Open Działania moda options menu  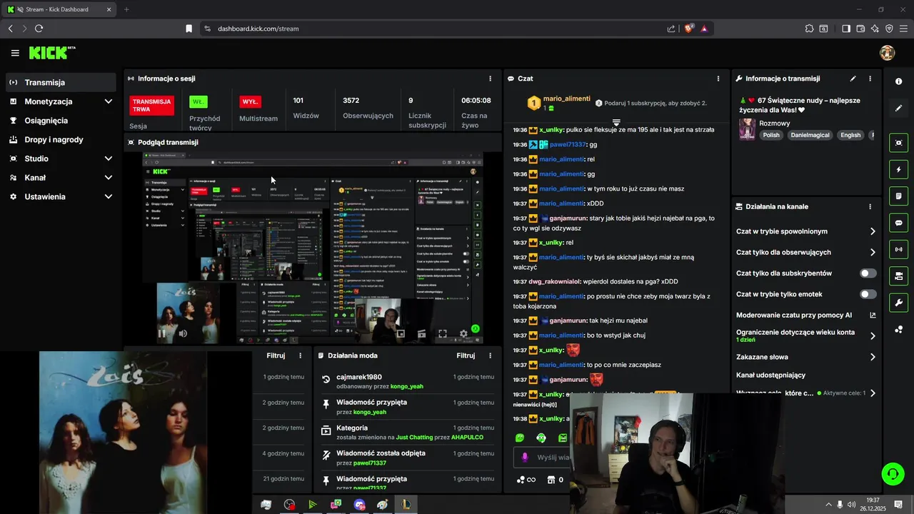pos(490,356)
